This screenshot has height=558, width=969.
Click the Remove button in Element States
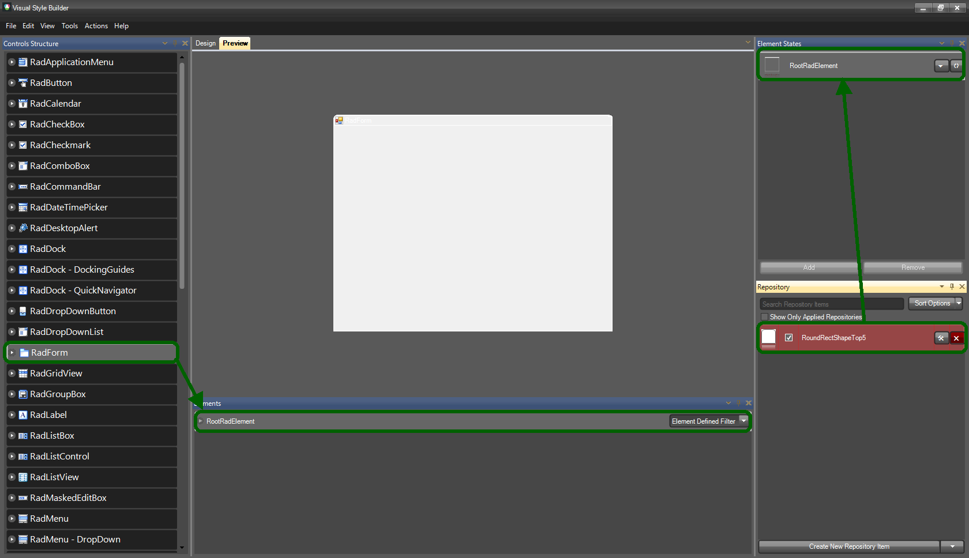(x=913, y=267)
